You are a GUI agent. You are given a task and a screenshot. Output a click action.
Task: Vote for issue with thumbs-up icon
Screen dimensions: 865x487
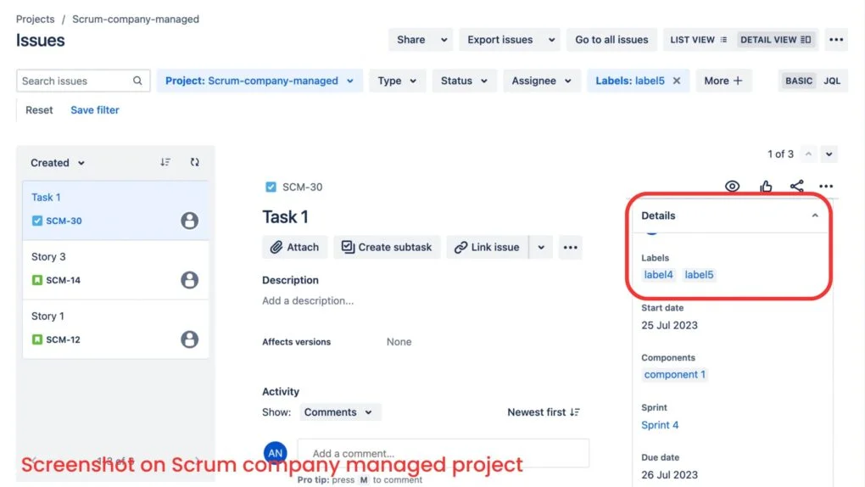point(766,187)
